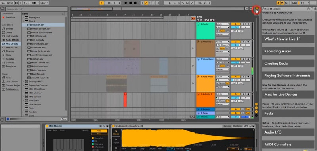Screen dimensions: 317x151
Task: Open the Master output dropdown on 3 Vibes Basic
Action: coord(223,69)
